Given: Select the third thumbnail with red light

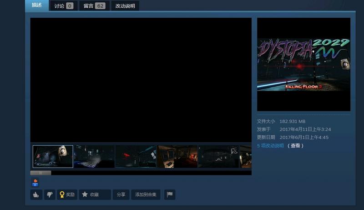Looking at the screenshot, I should point(136,157).
